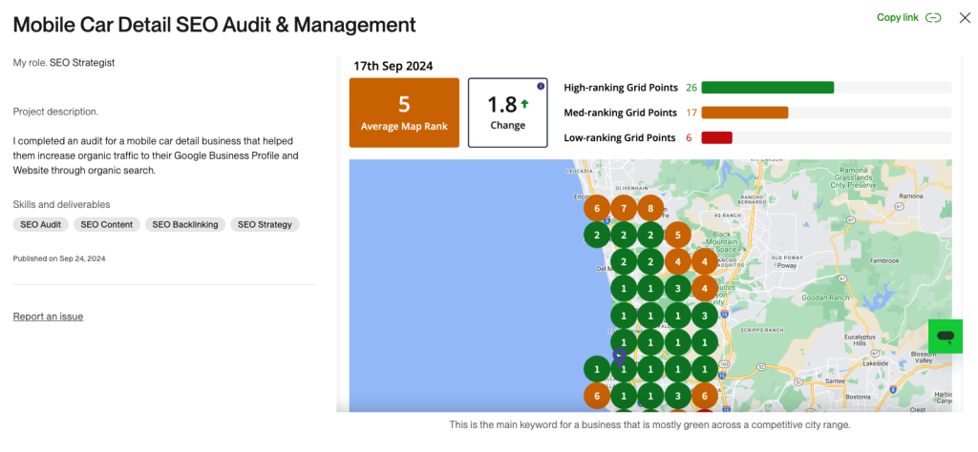Click the chain icon beside Copy link
Image resolution: width=978 pixels, height=452 pixels.
pos(933,17)
